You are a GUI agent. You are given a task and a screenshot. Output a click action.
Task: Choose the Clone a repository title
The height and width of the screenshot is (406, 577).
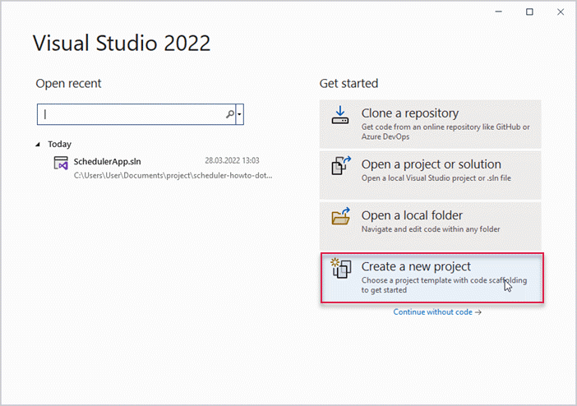(410, 113)
